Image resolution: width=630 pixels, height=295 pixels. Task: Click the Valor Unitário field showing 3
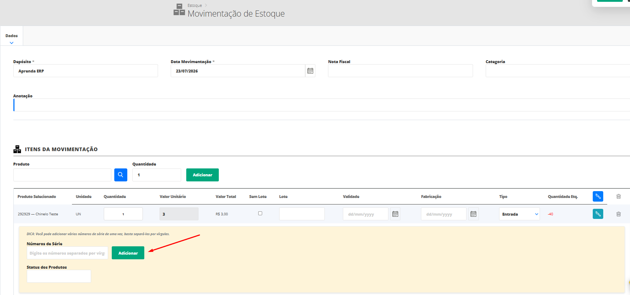179,214
